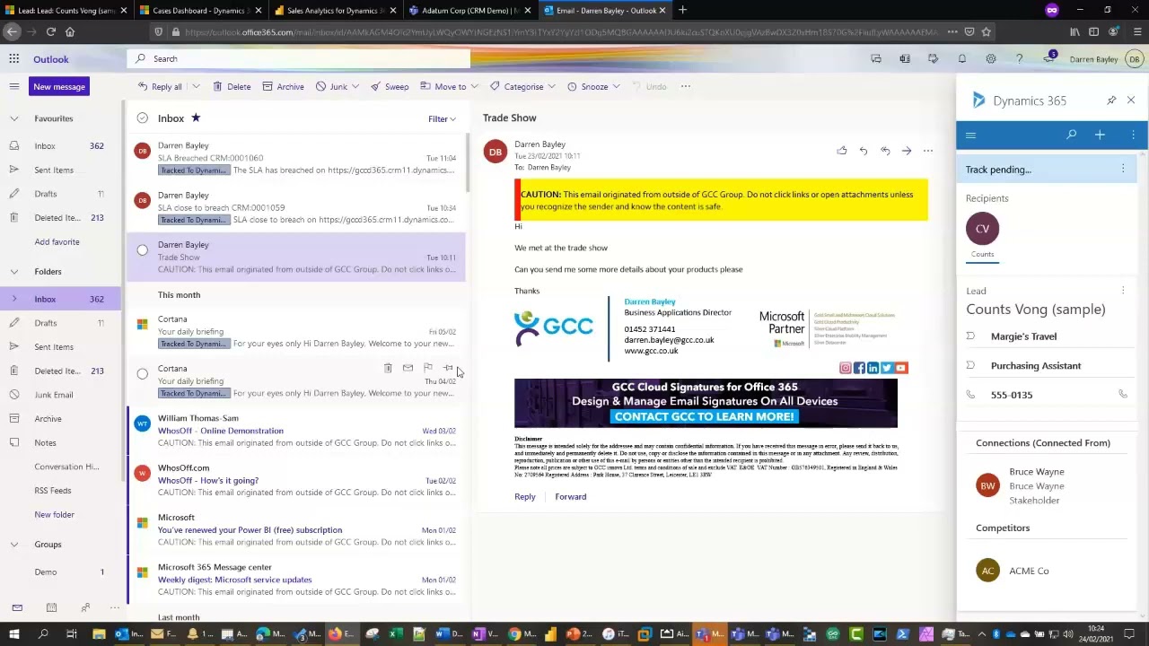Open the GCC YouTube icon in signature
Image resolution: width=1149 pixels, height=646 pixels.
tap(901, 368)
